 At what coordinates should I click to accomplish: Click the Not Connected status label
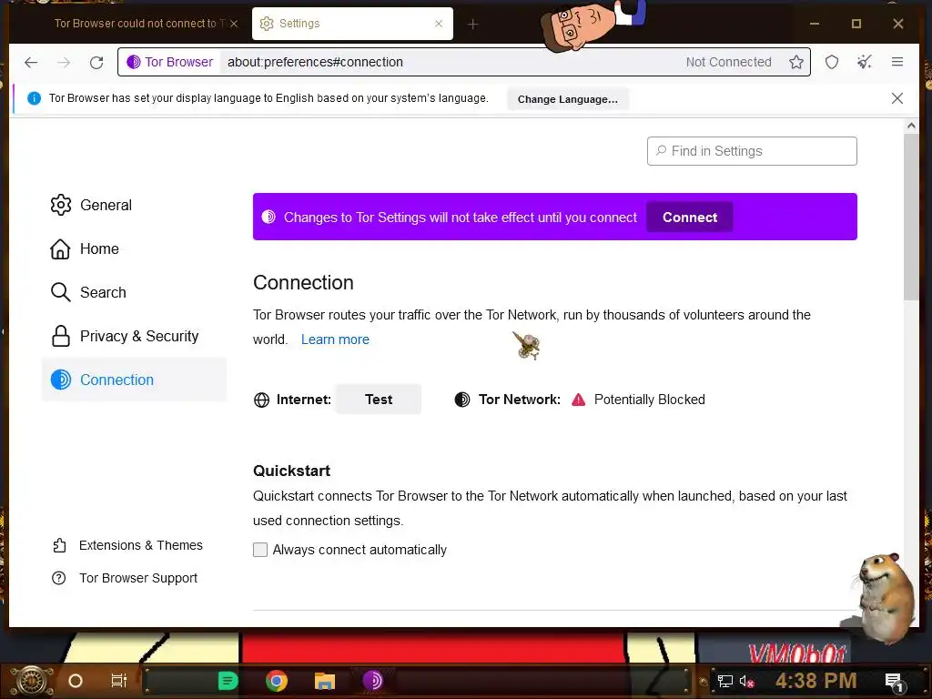pos(729,62)
